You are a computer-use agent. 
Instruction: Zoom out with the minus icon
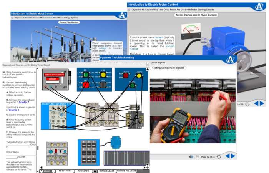click(x=53, y=171)
